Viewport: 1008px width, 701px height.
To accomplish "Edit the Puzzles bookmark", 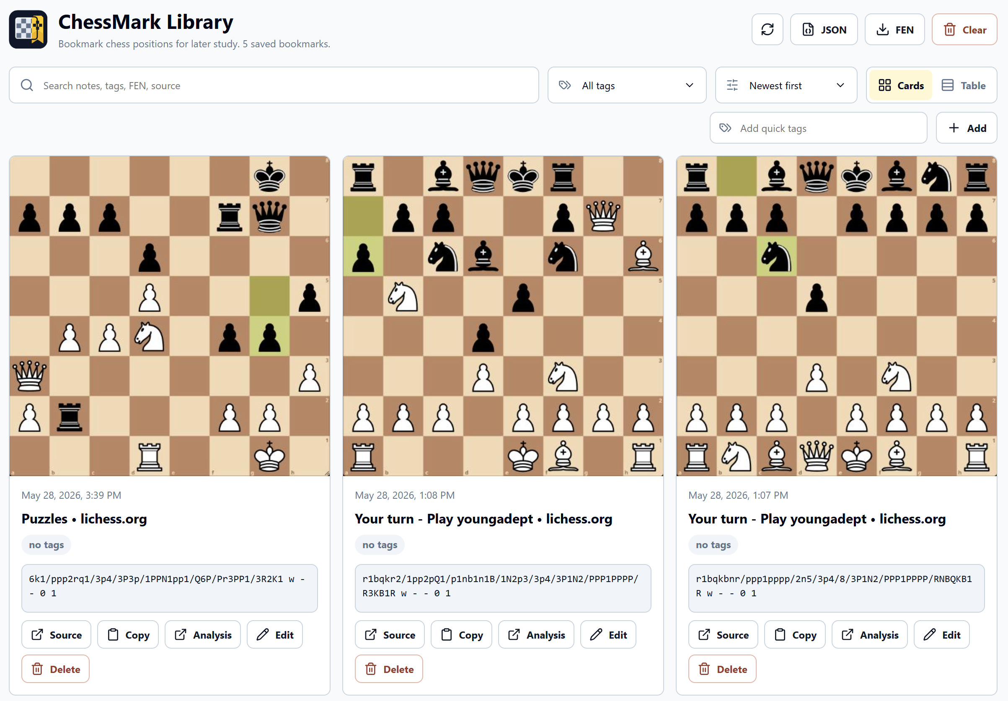I will (x=274, y=634).
